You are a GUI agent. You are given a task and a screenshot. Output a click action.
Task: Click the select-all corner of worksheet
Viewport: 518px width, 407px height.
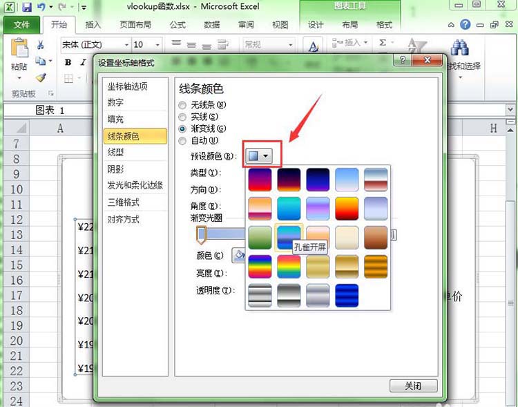tap(17, 129)
